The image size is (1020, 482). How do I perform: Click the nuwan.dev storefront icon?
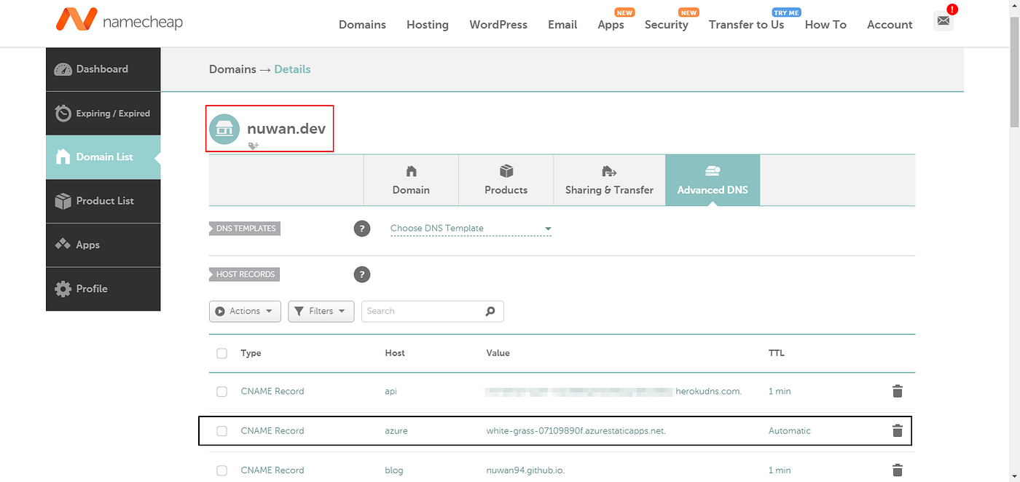pyautogui.click(x=224, y=129)
